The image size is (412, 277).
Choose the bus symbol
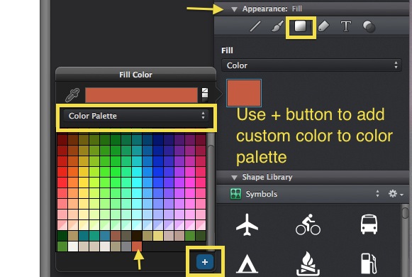pyautogui.click(x=369, y=224)
